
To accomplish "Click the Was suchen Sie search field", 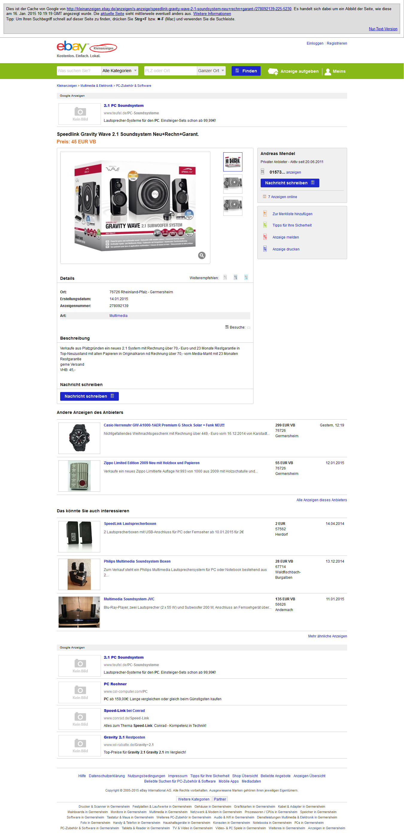I will (x=79, y=71).
